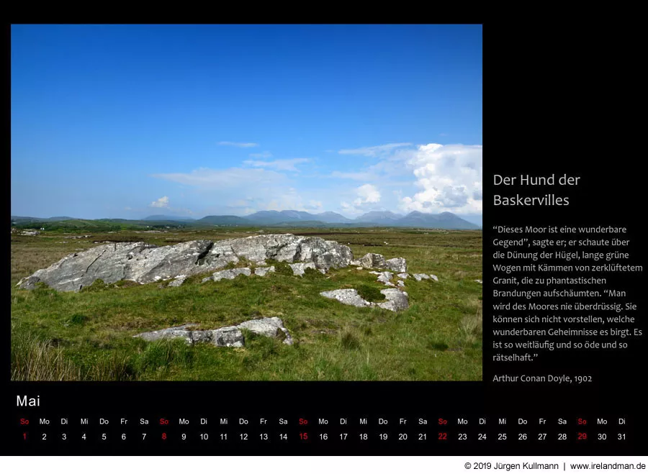648x474 pixels.
Task: Select red Sunday date 15
Action: coord(303,437)
